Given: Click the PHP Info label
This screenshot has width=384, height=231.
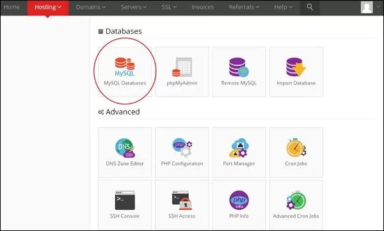Looking at the screenshot, I should 239,216.
